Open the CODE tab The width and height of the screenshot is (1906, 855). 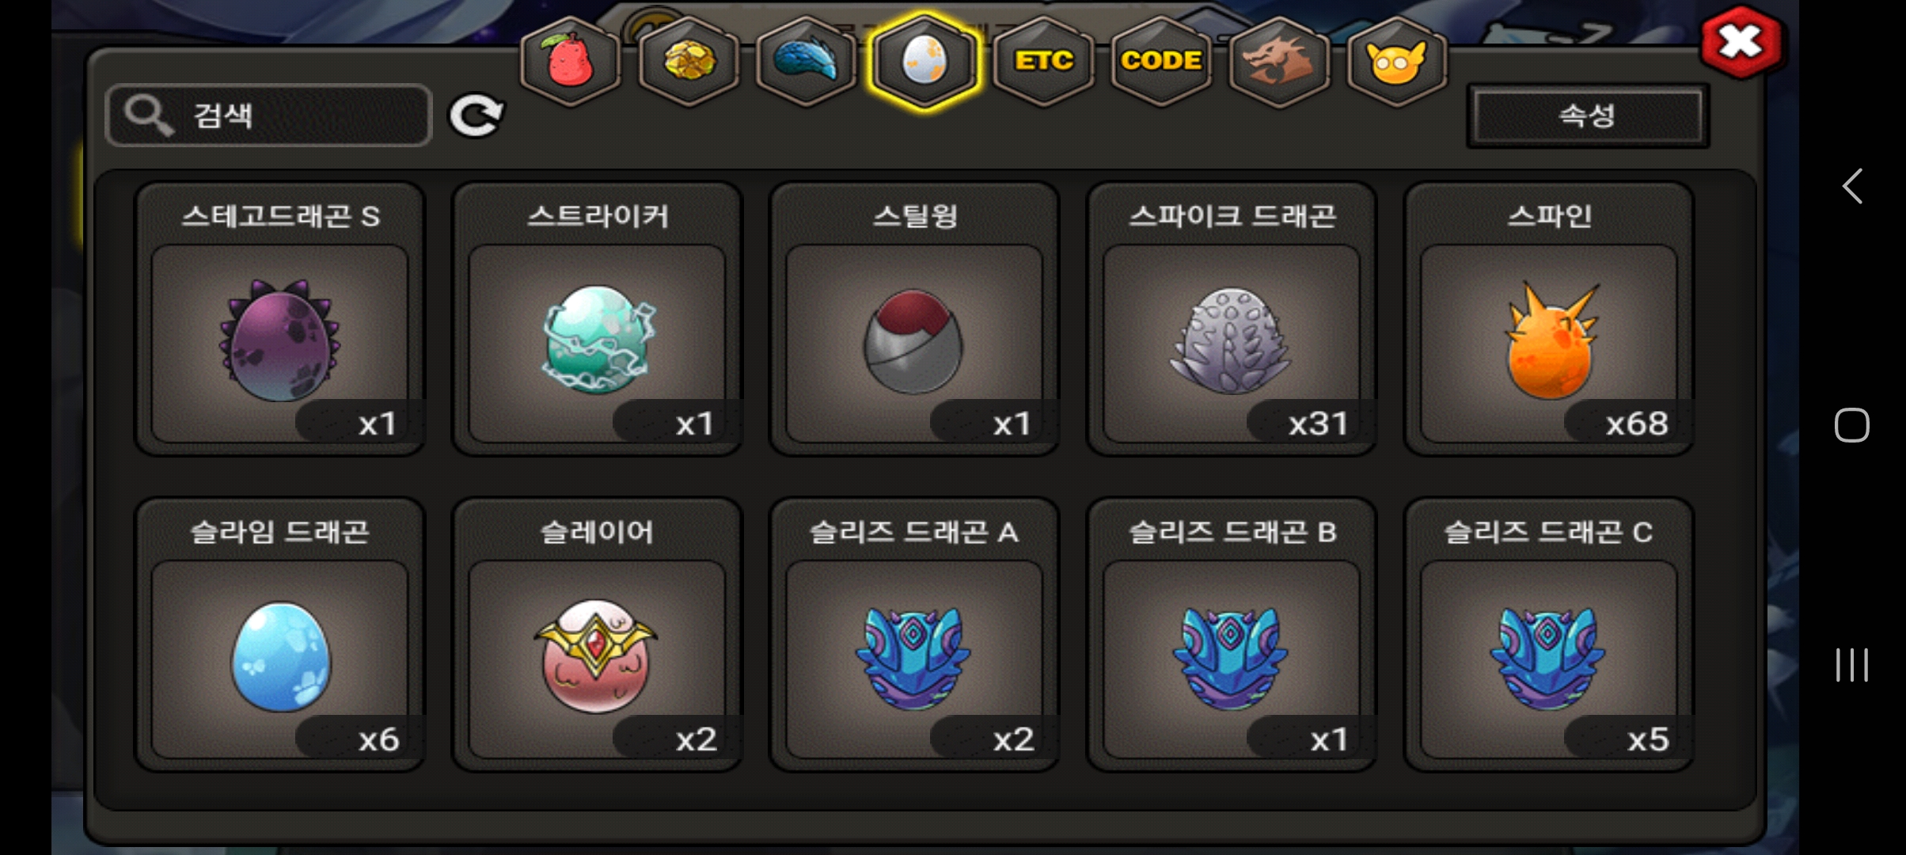1161,61
